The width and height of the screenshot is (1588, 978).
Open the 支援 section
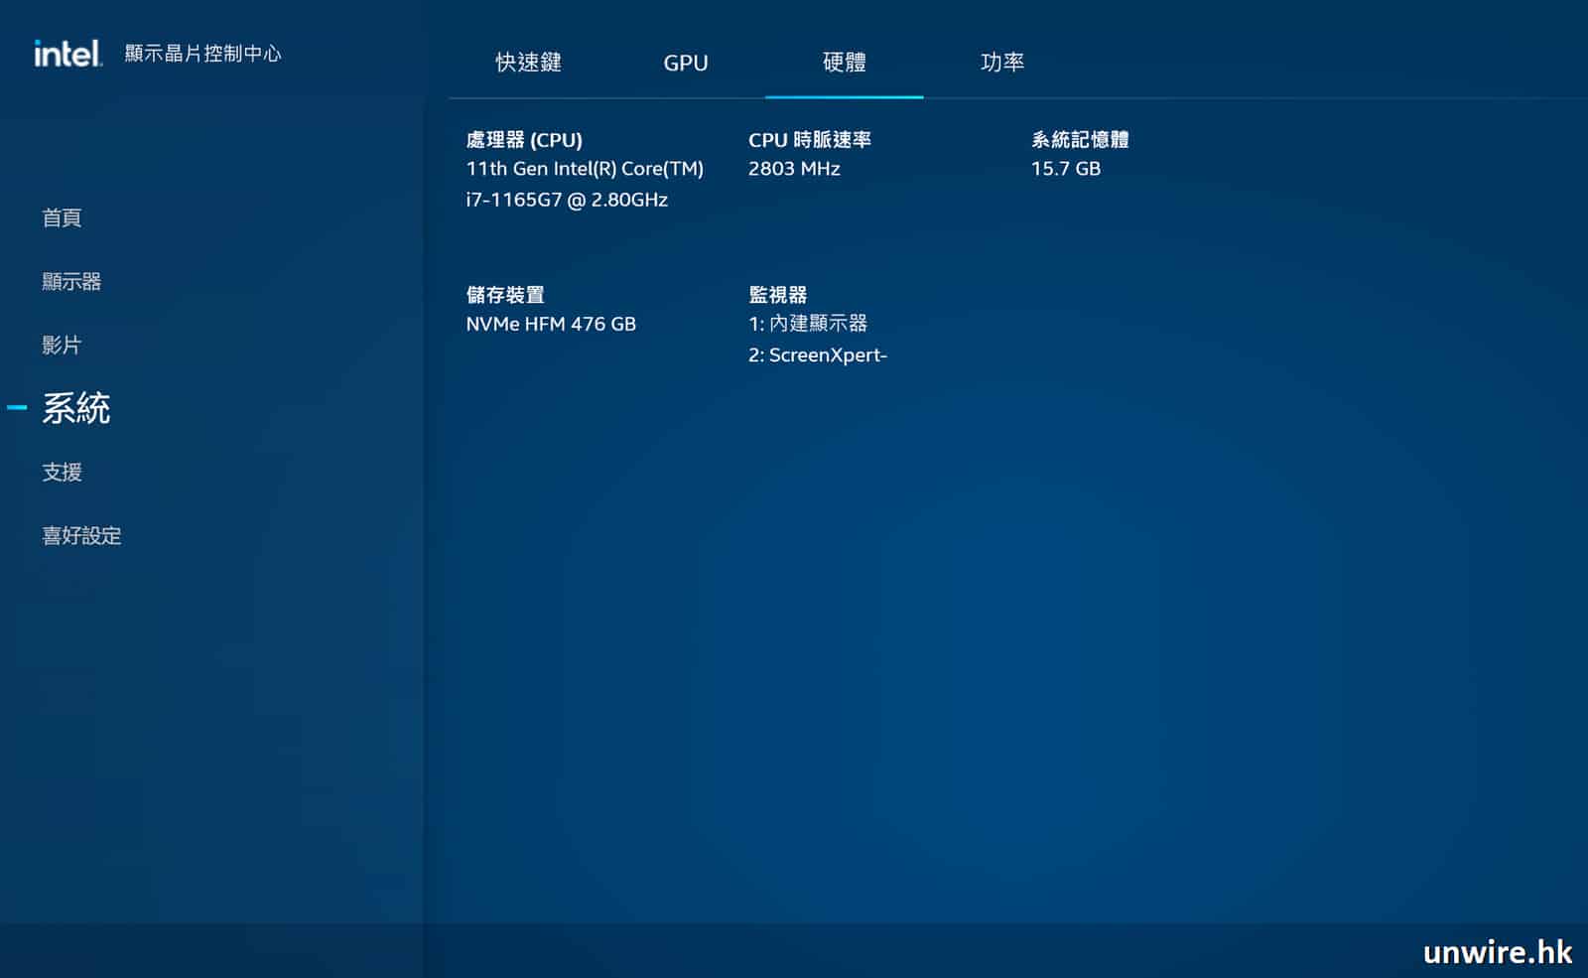tap(62, 472)
